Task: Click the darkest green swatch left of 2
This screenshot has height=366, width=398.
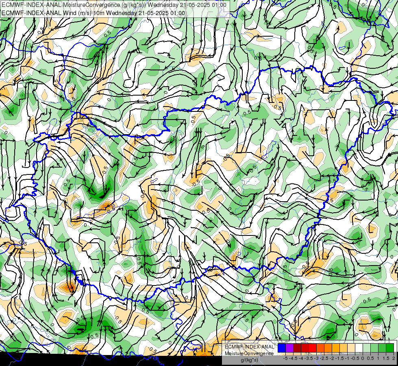Action: coord(390,348)
